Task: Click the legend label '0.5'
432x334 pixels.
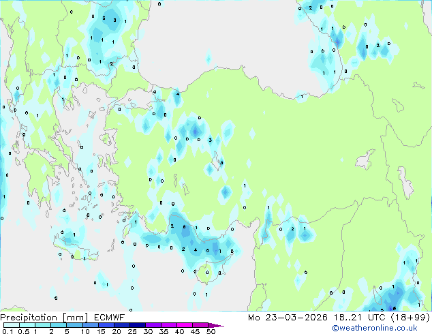Action: point(23,331)
